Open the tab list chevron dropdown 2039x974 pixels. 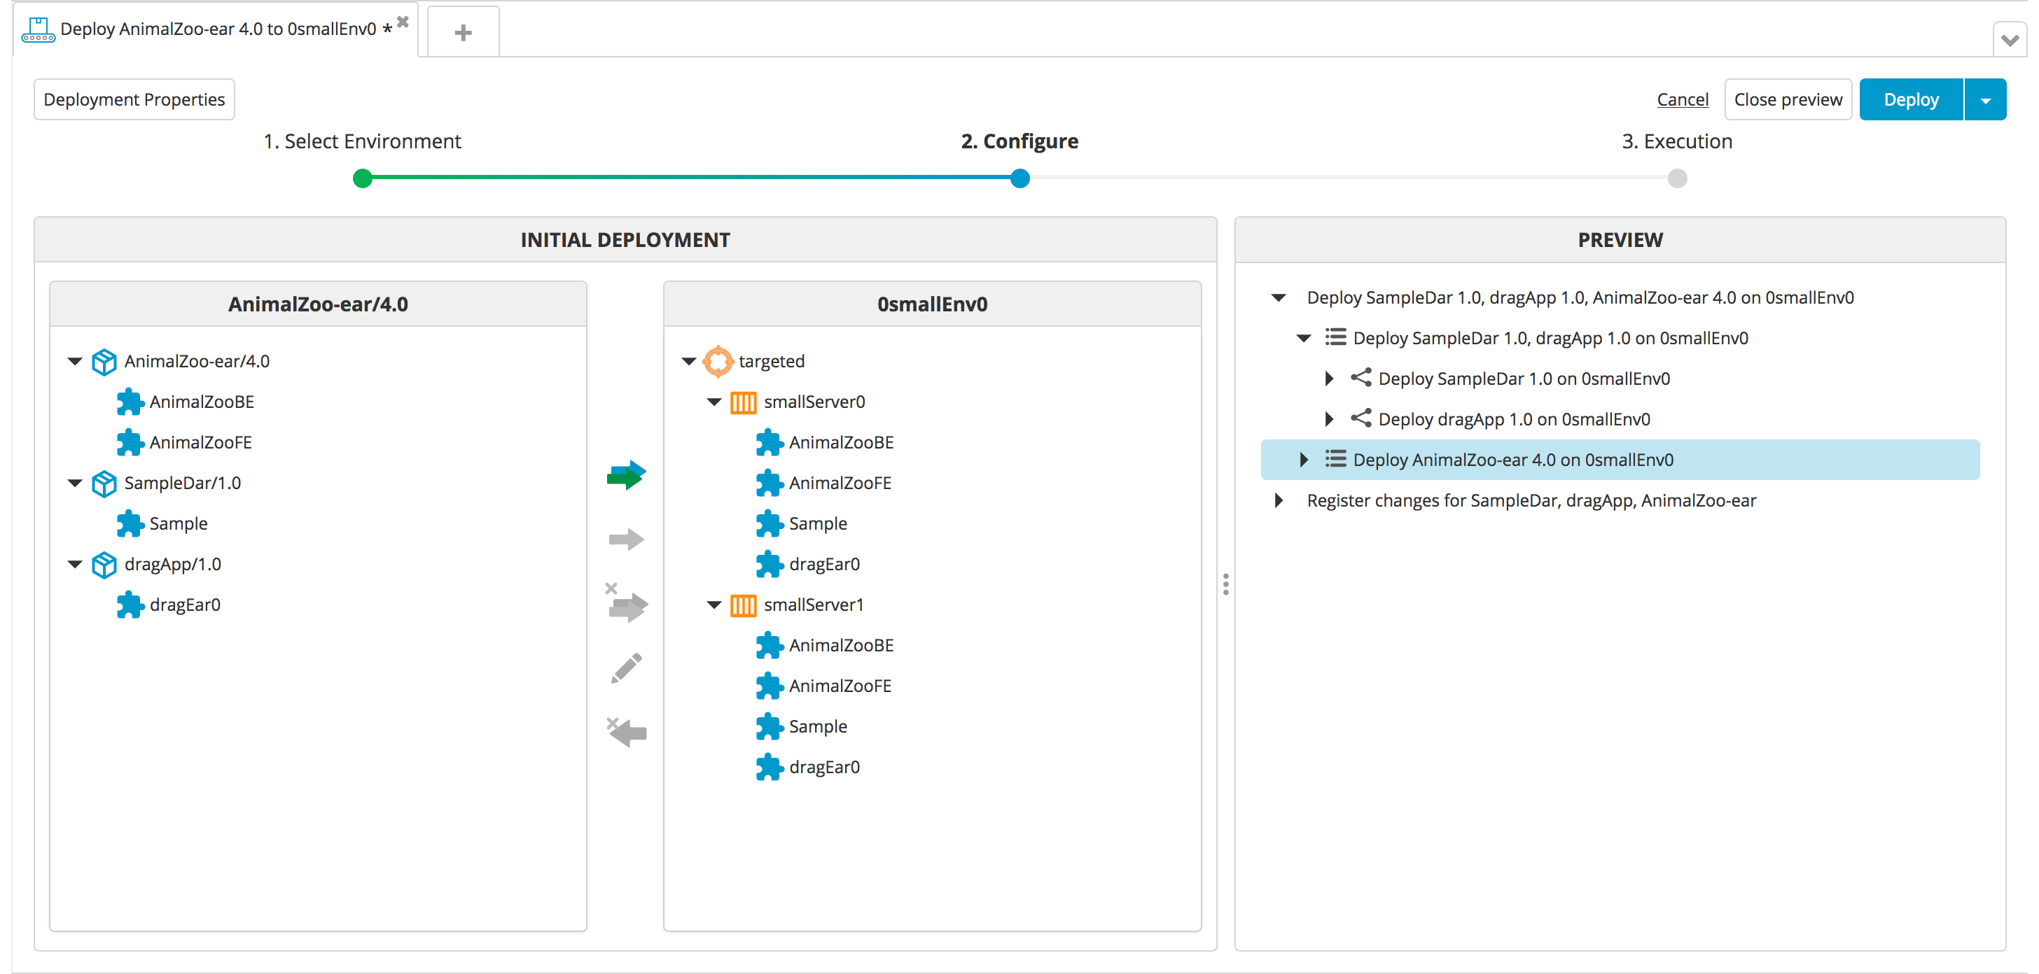pos(2010,40)
